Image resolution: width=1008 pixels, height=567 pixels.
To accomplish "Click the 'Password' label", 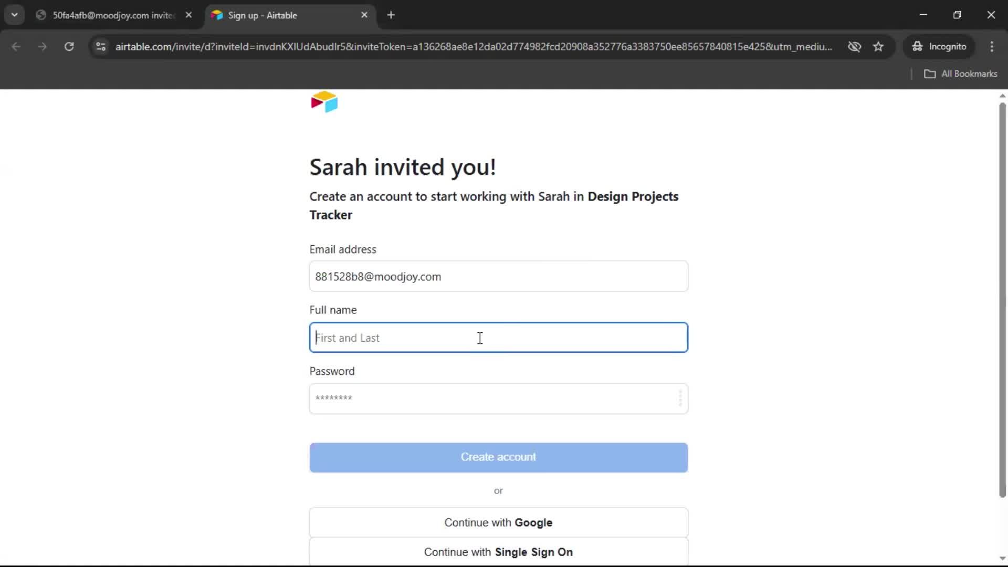I will click(332, 371).
